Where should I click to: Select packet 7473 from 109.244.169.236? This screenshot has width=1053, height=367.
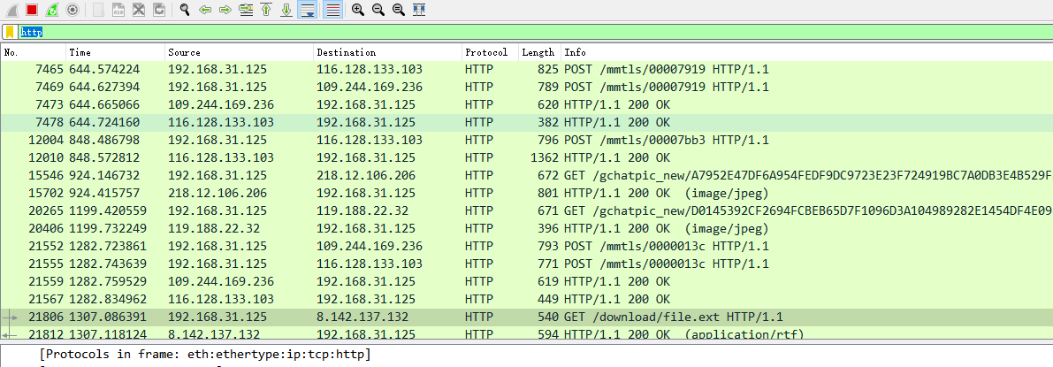click(527, 105)
